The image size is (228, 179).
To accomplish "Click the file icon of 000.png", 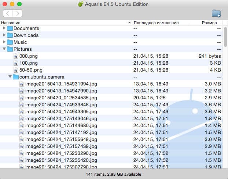I will [16, 56].
